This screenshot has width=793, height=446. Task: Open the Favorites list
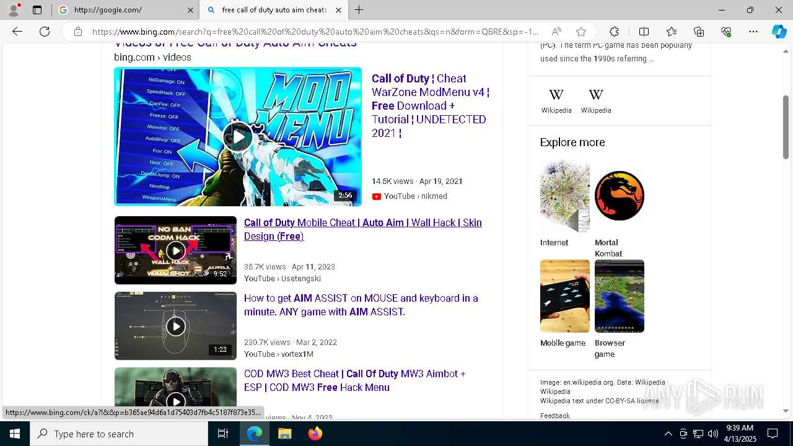pyautogui.click(x=672, y=32)
